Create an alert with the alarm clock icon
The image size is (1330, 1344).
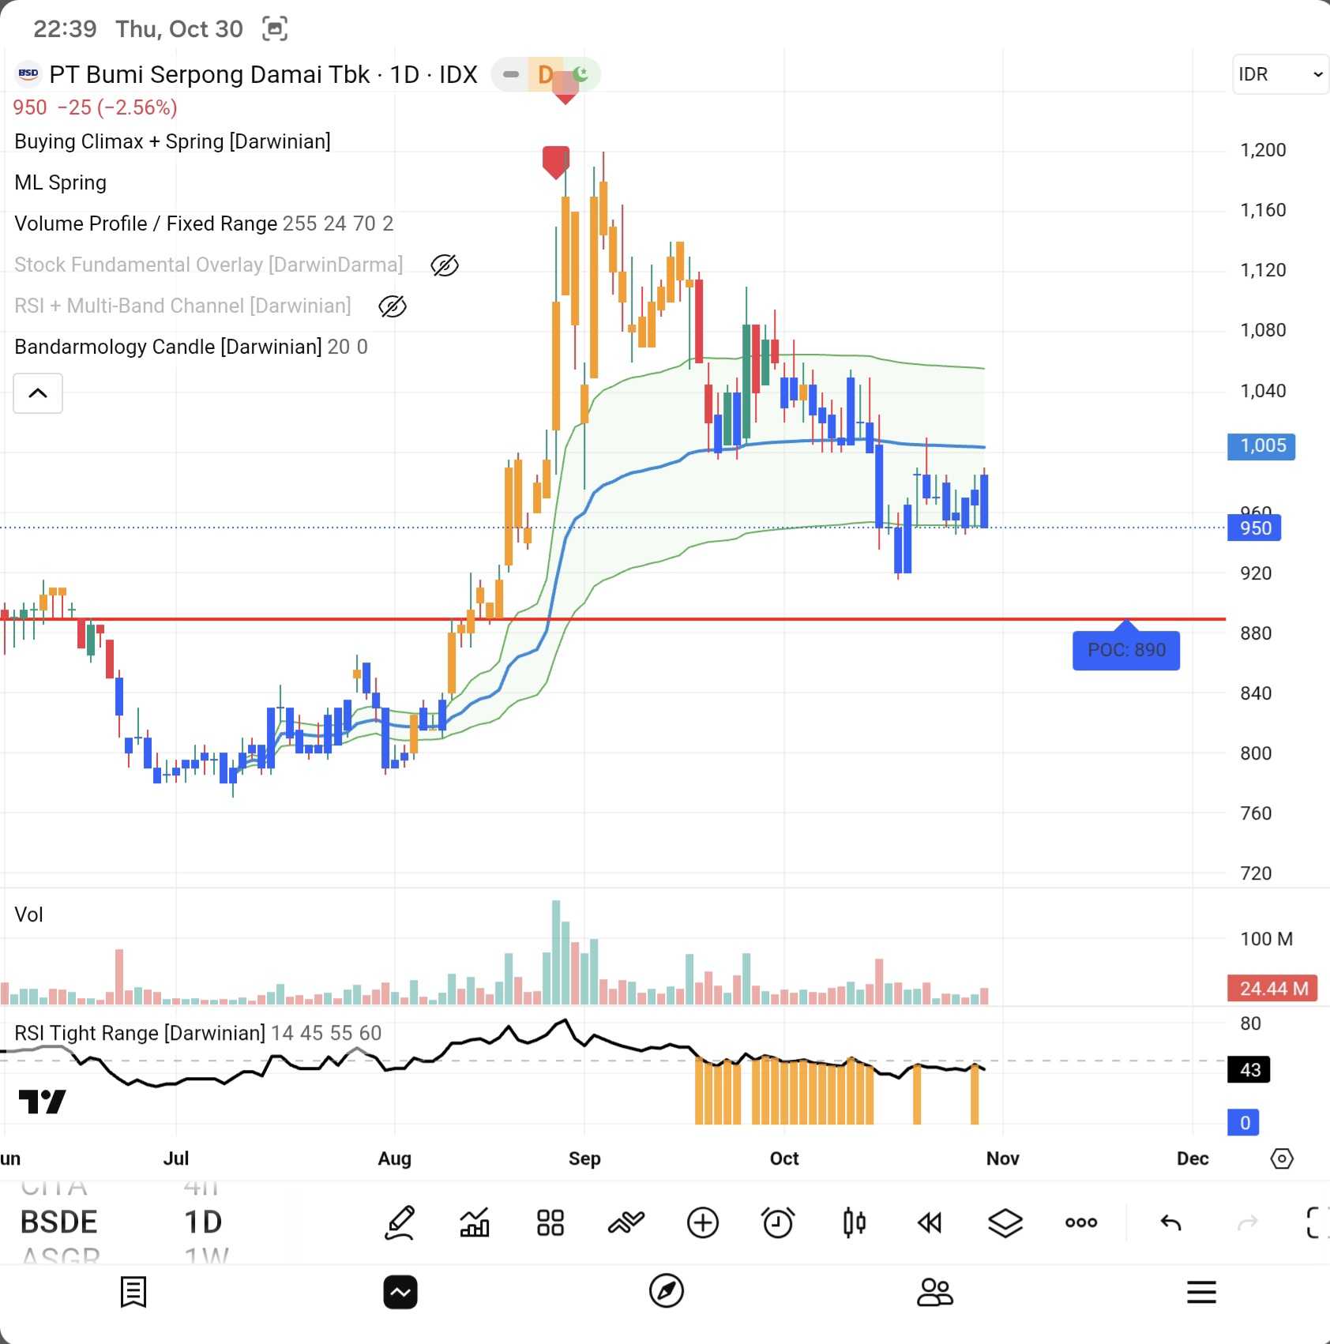778,1222
